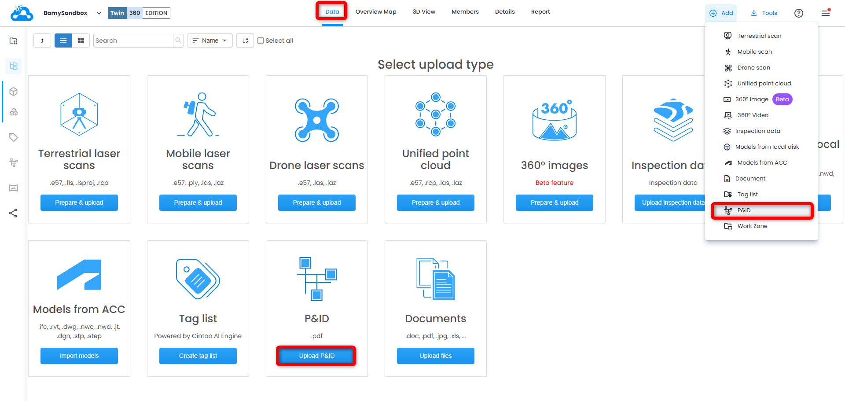
Task: Click the Mobile laser scans walker icon
Action: pyautogui.click(x=198, y=114)
